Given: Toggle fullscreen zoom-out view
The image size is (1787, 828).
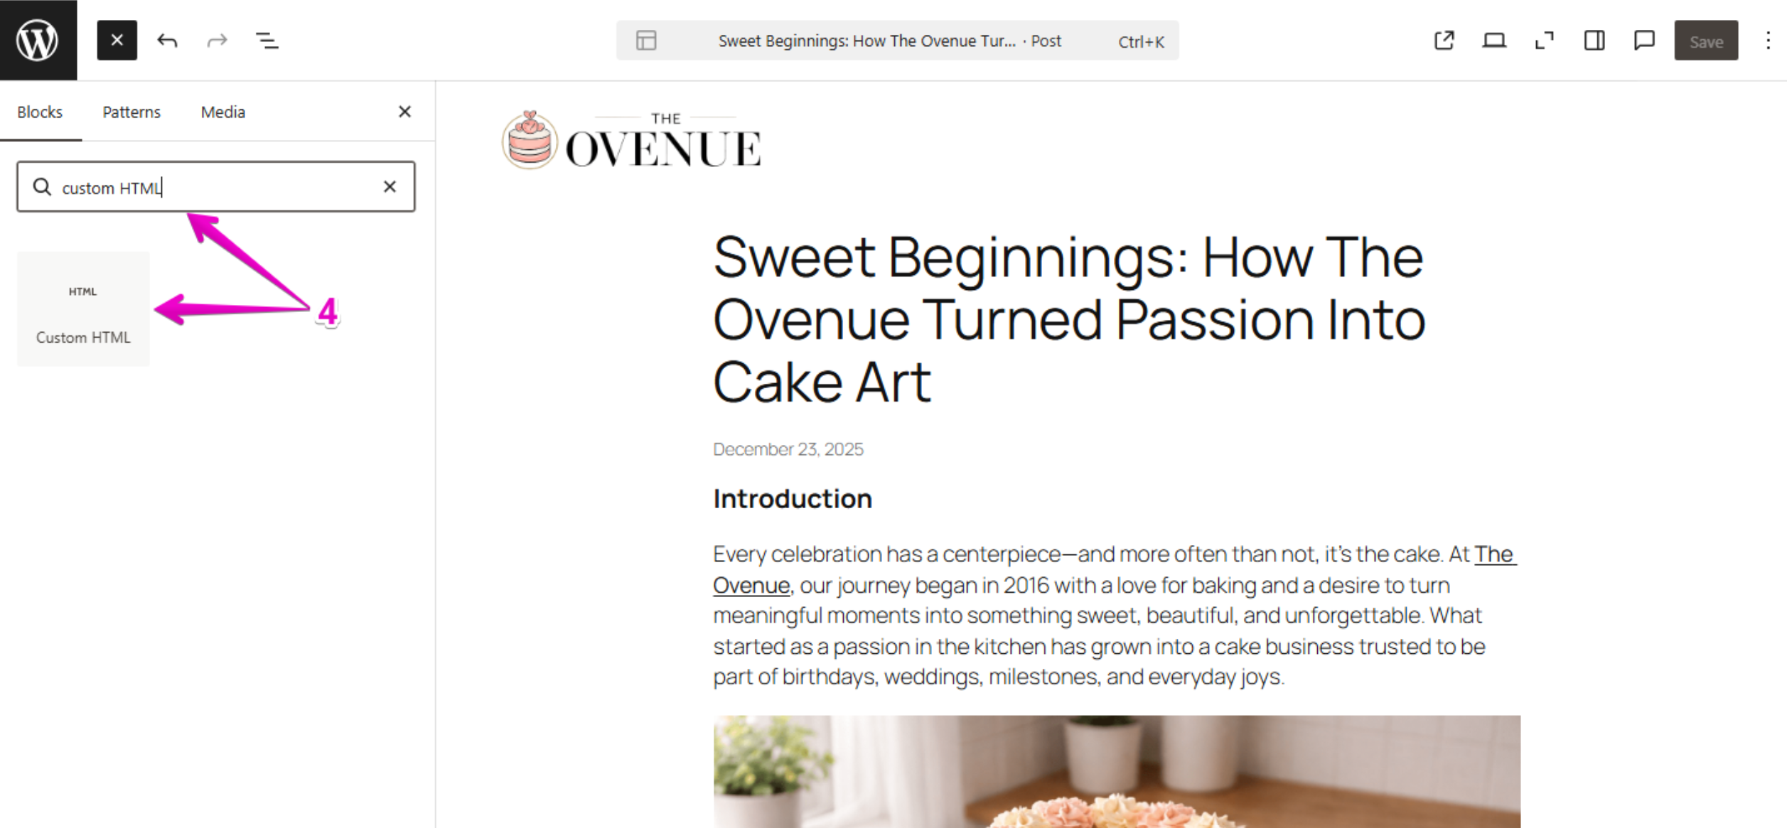Looking at the screenshot, I should click(1545, 41).
